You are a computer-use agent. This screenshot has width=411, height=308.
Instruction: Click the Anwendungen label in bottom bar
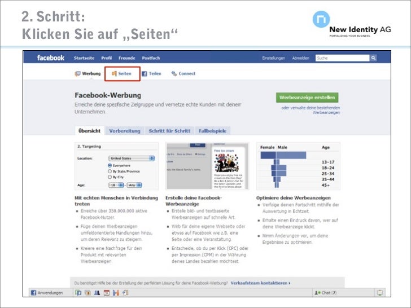(50, 293)
